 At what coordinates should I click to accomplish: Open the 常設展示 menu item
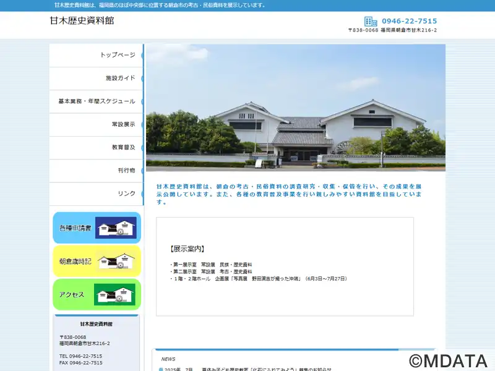[97, 124]
